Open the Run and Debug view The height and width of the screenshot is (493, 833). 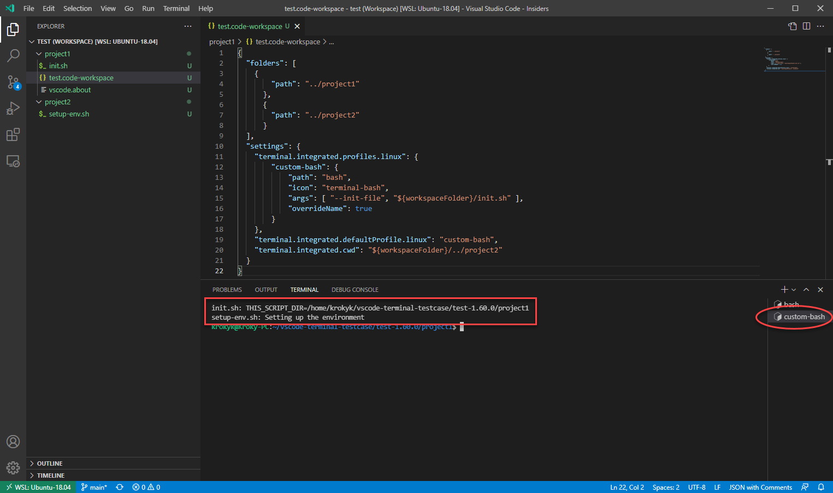[13, 108]
